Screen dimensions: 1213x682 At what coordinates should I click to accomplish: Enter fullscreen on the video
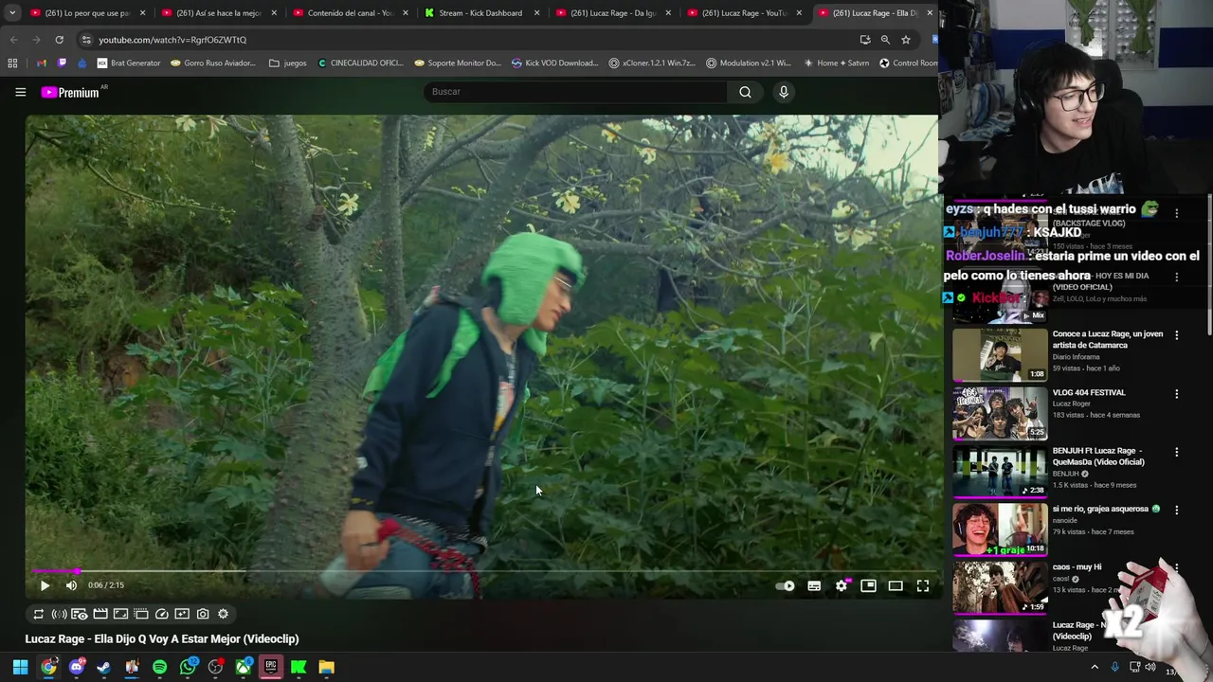(923, 586)
